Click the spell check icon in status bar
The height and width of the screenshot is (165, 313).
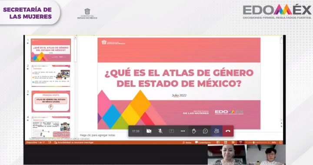pos(50,142)
